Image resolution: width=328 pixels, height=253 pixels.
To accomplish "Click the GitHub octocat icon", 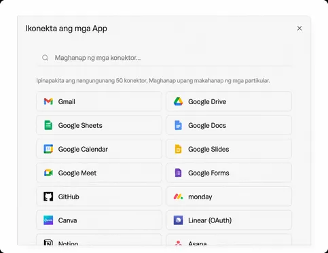I will (48, 197).
